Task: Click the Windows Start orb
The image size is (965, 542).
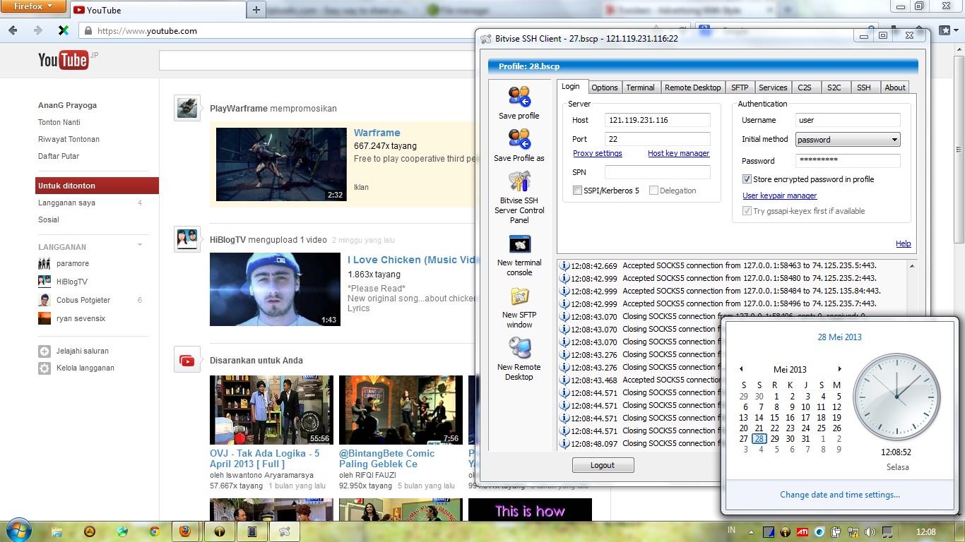Action: (19, 531)
